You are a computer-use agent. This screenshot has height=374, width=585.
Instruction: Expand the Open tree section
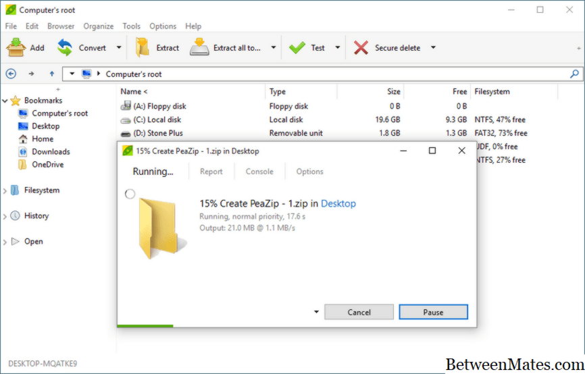click(5, 242)
